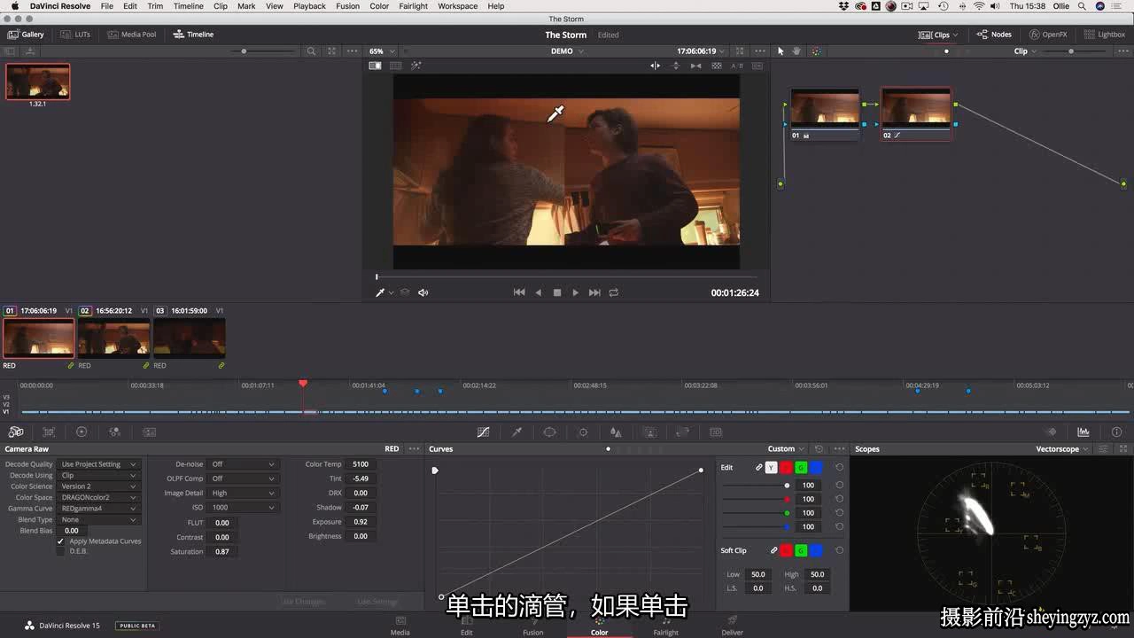Toggle the Soft Clip red channel
The height and width of the screenshot is (638, 1134).
pyautogui.click(x=786, y=550)
